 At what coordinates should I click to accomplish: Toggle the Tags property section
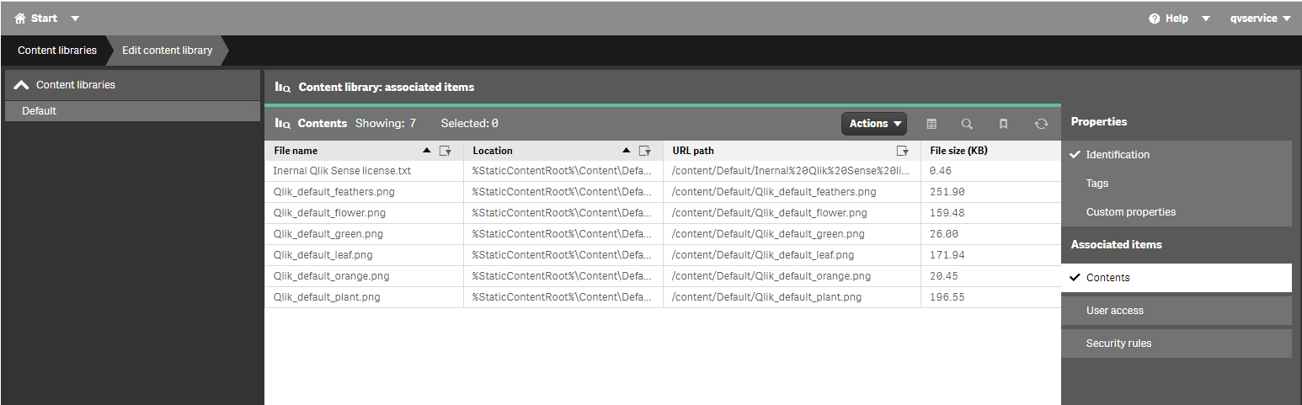pos(1176,184)
